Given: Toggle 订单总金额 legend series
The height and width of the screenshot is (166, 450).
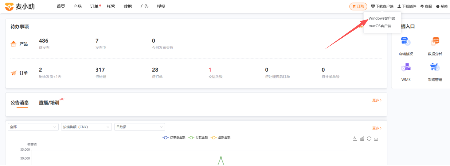Looking at the screenshot, I should point(174,138).
